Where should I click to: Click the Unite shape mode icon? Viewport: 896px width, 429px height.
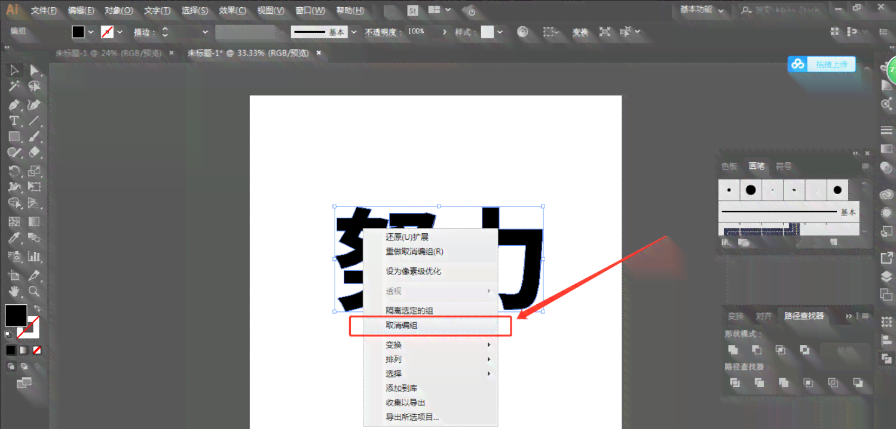pyautogui.click(x=733, y=350)
